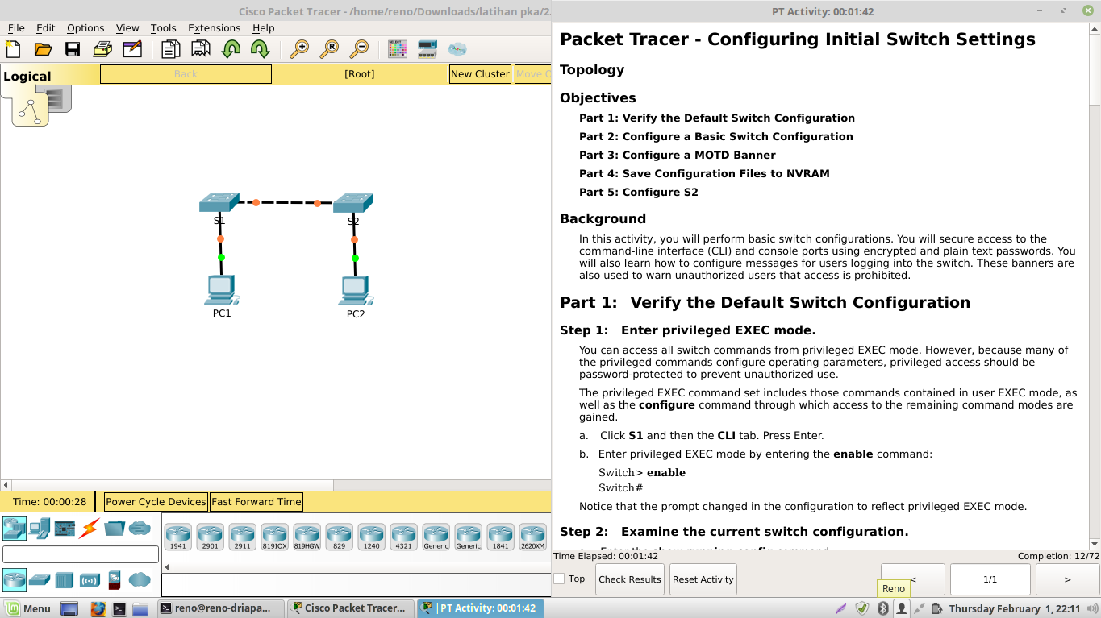The width and height of the screenshot is (1101, 618).
Task: Pick the 819IOX router device
Action: pyautogui.click(x=274, y=537)
